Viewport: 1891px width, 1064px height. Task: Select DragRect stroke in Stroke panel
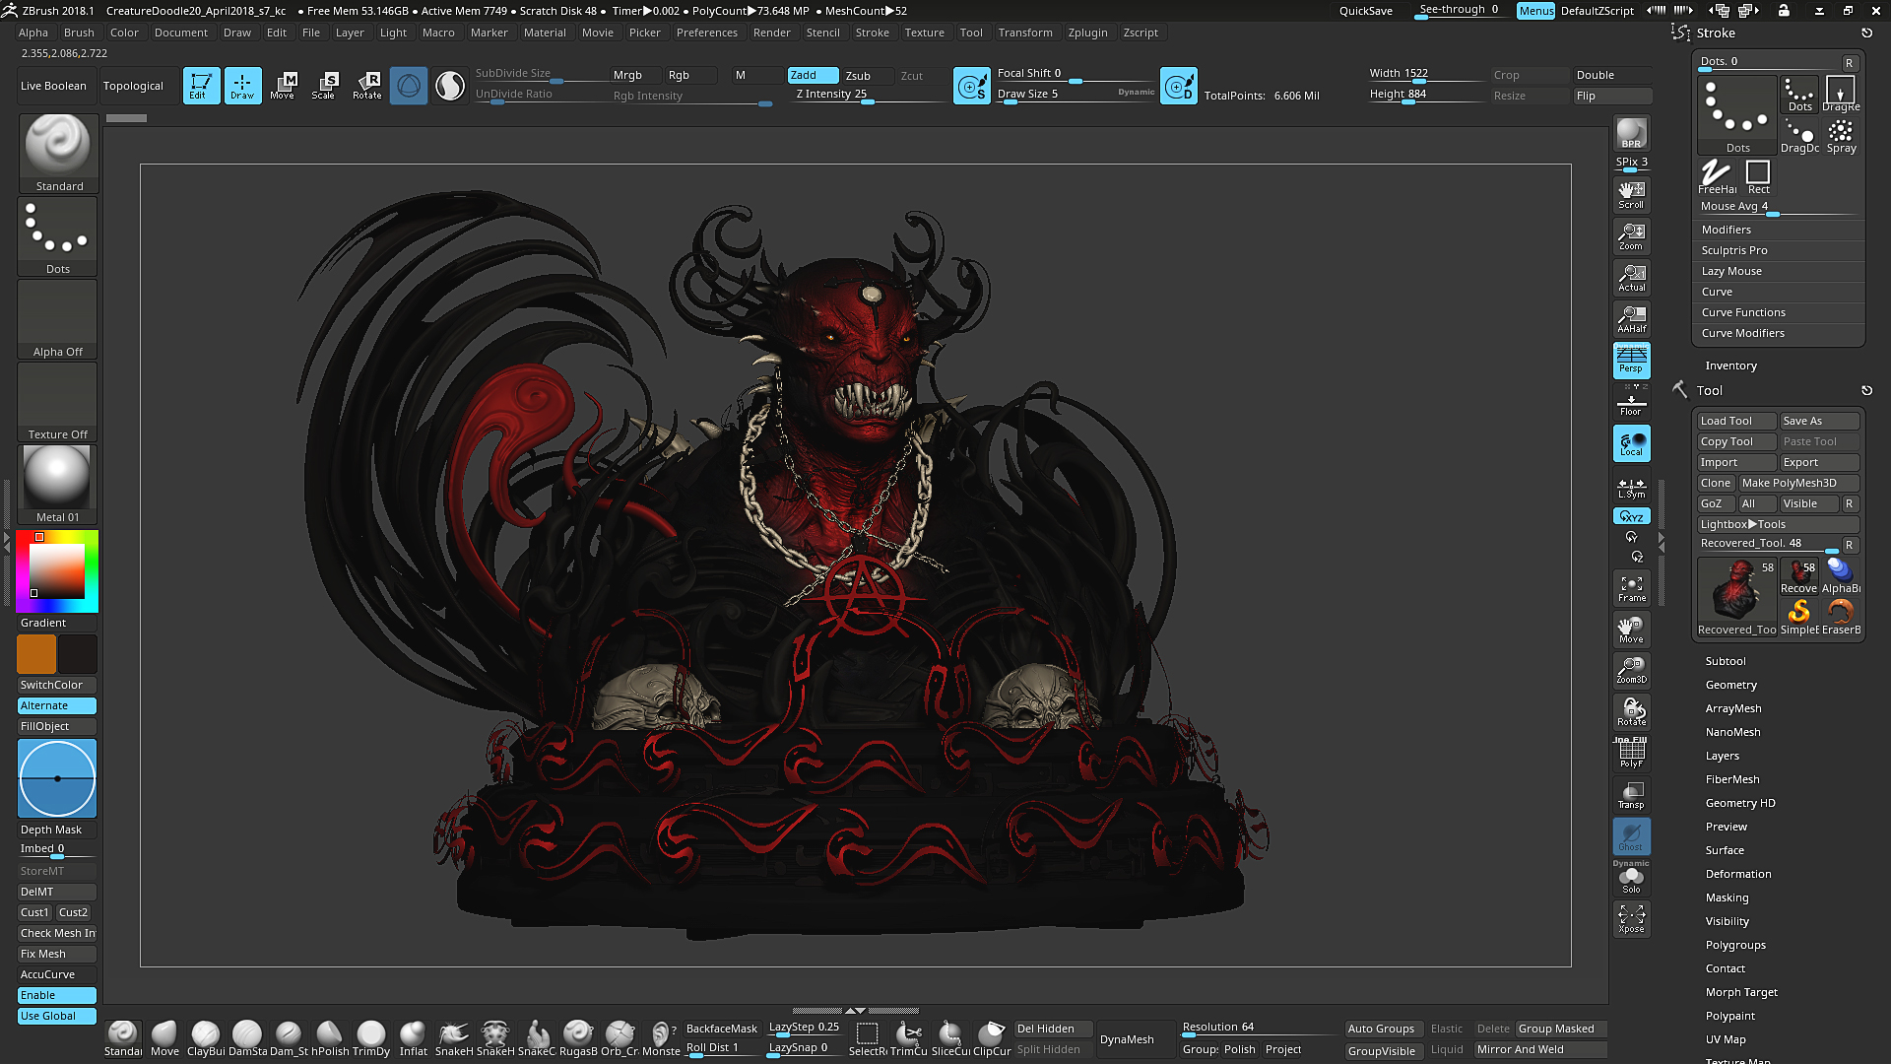pyautogui.click(x=1841, y=95)
